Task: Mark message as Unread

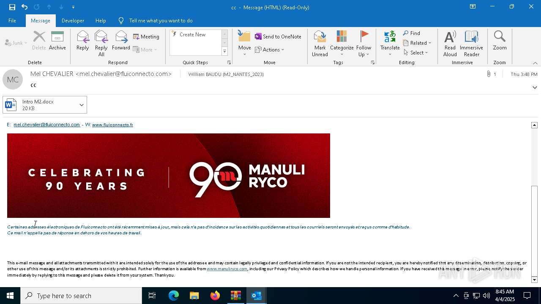Action: (320, 43)
